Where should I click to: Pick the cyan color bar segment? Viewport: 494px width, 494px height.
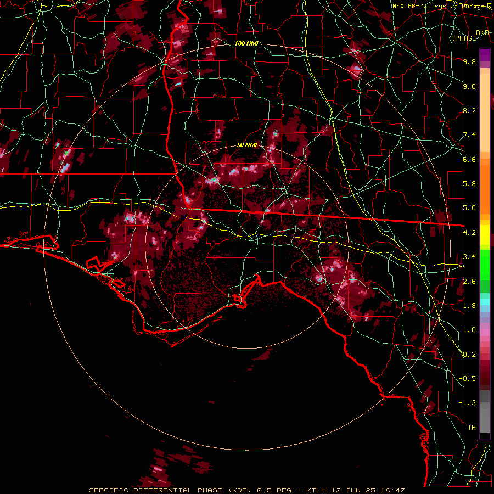point(485,302)
